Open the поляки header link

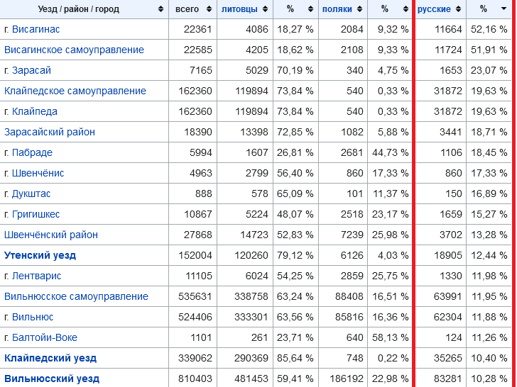337,9
